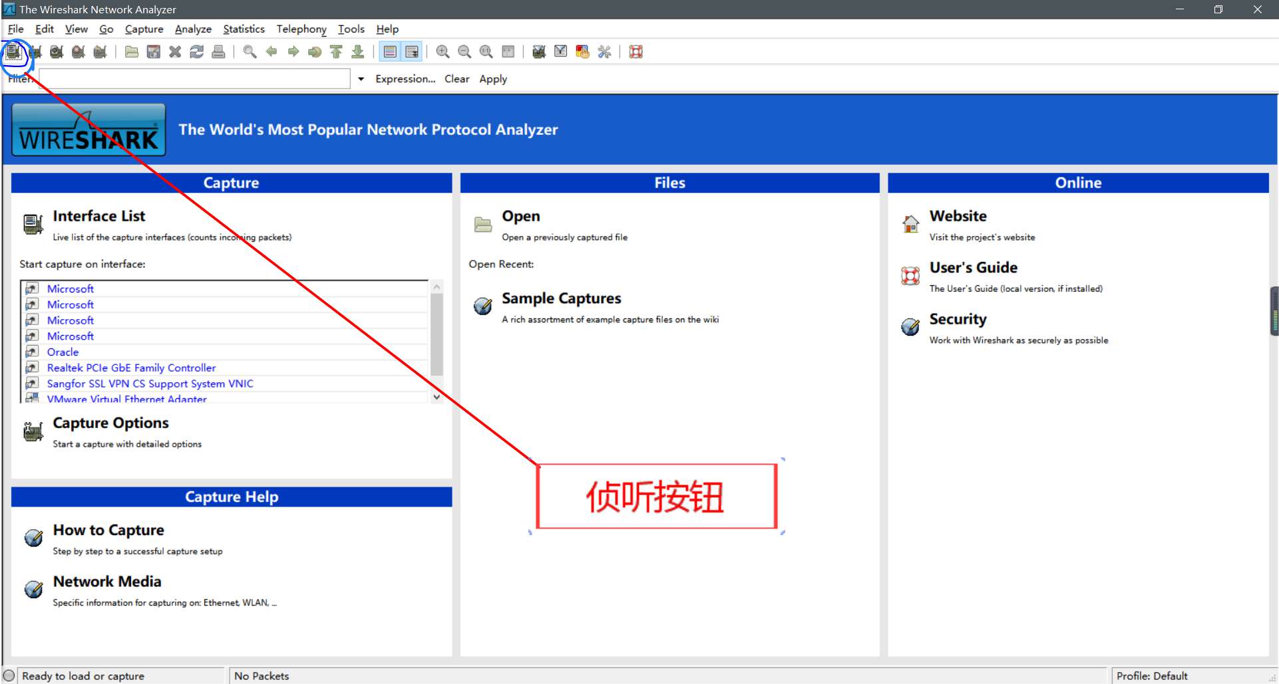Zoom out the packet text
This screenshot has height=684, width=1279.
click(464, 52)
